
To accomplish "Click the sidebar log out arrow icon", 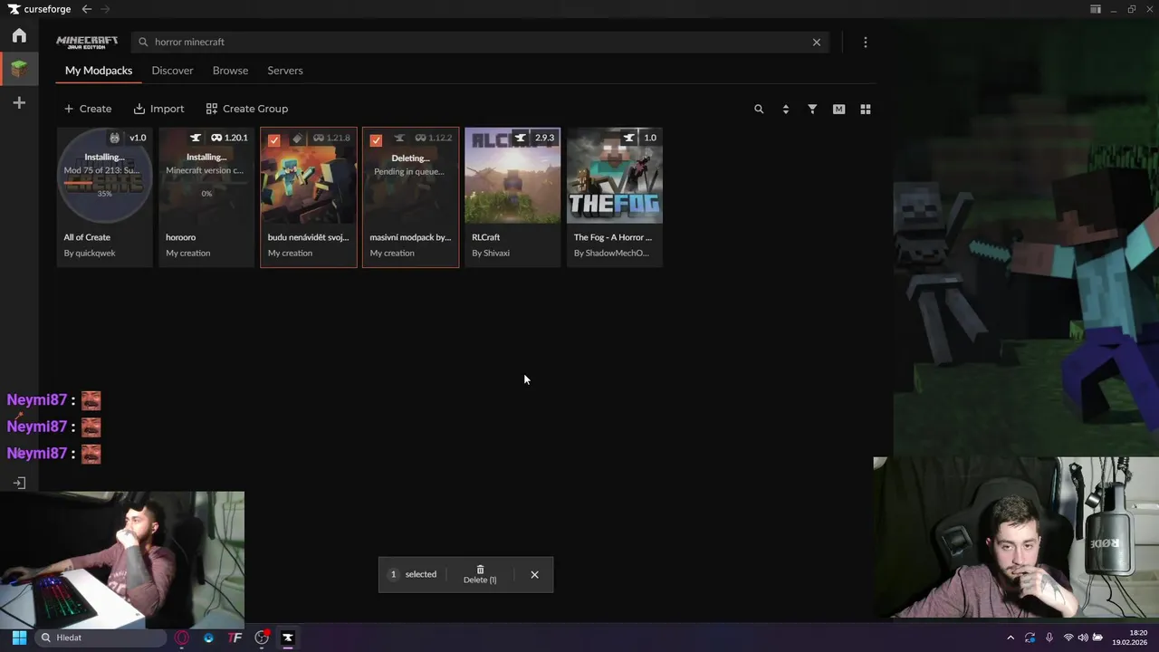I will pos(19,483).
